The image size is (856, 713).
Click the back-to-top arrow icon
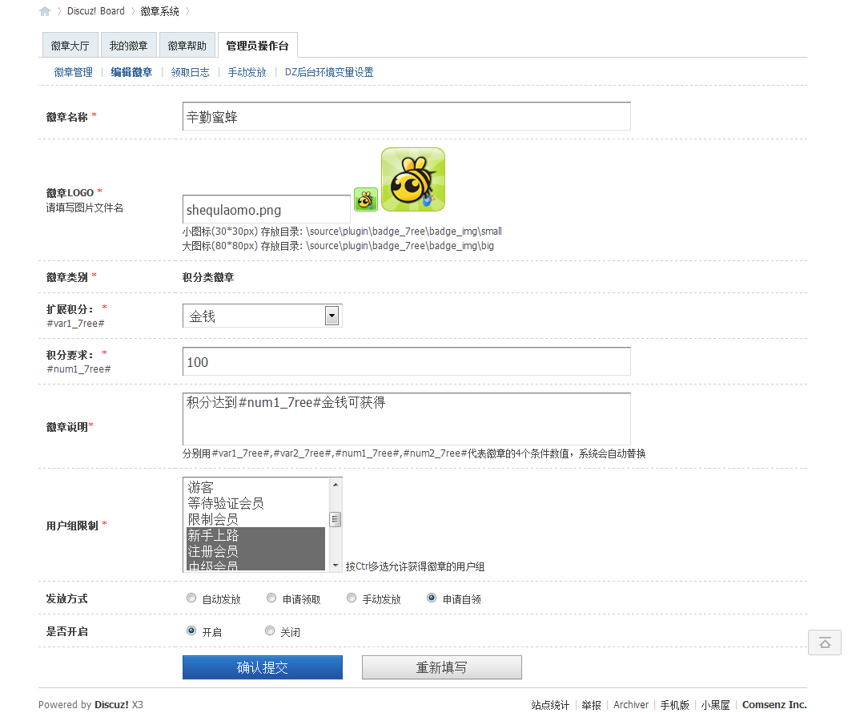pyautogui.click(x=825, y=643)
